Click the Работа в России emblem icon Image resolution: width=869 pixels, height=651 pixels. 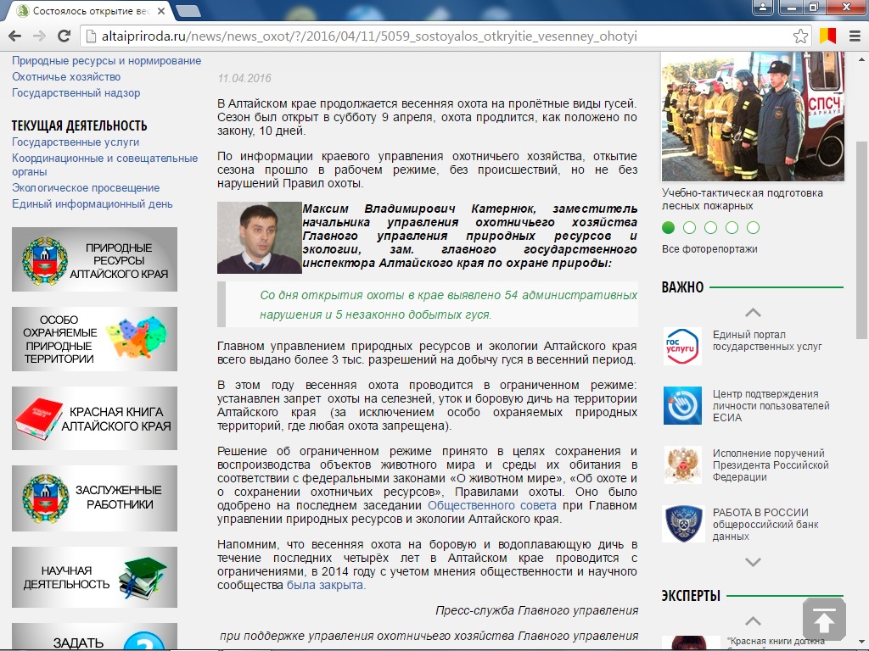682,524
